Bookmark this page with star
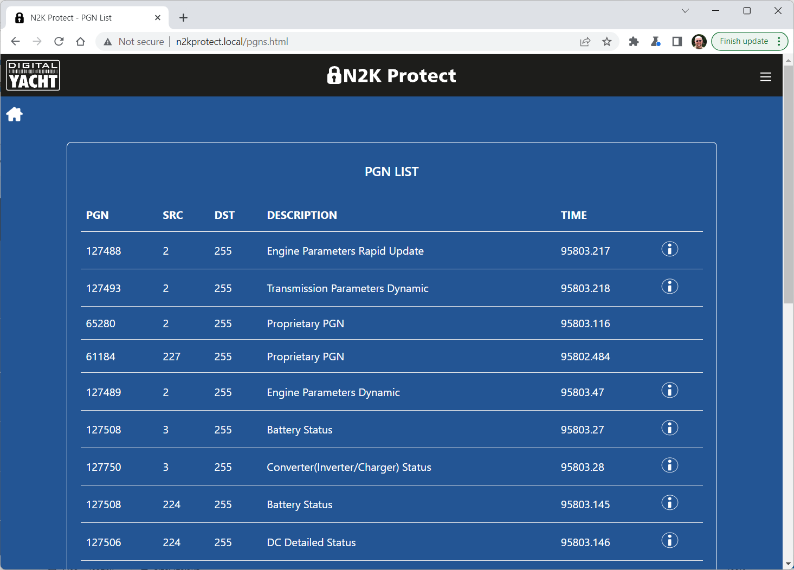Image resolution: width=794 pixels, height=570 pixels. (607, 42)
